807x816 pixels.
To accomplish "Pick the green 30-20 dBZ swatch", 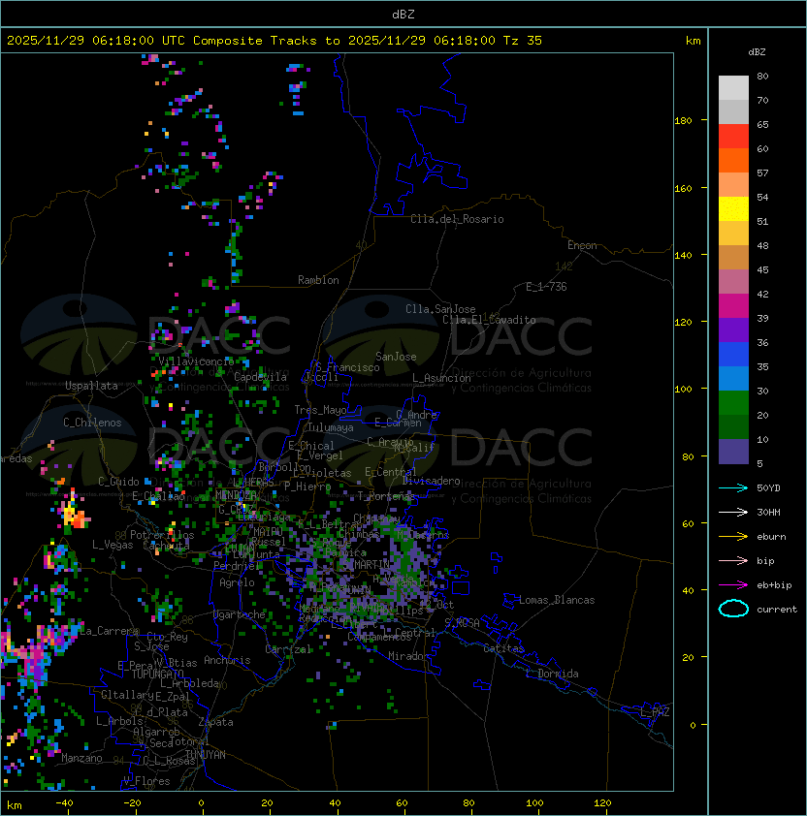I will (x=733, y=403).
